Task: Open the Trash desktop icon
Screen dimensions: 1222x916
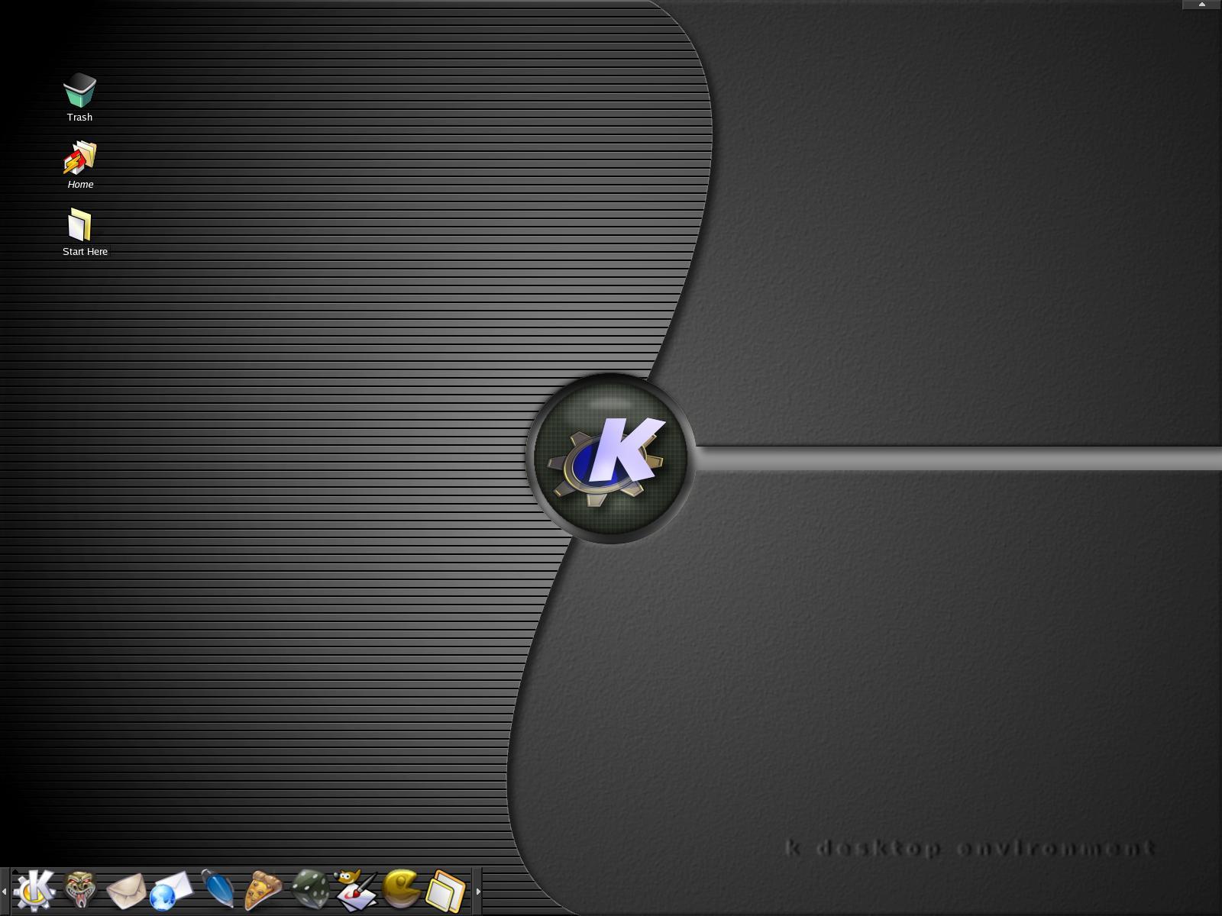Action: [79, 90]
